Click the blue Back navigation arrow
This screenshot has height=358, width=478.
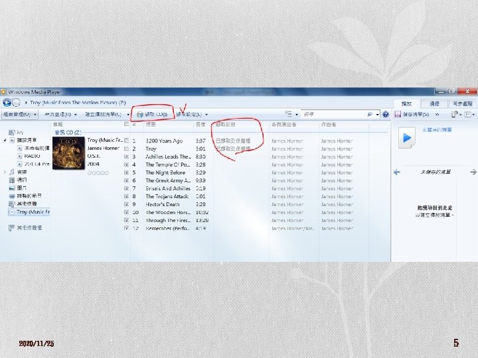tap(7, 103)
